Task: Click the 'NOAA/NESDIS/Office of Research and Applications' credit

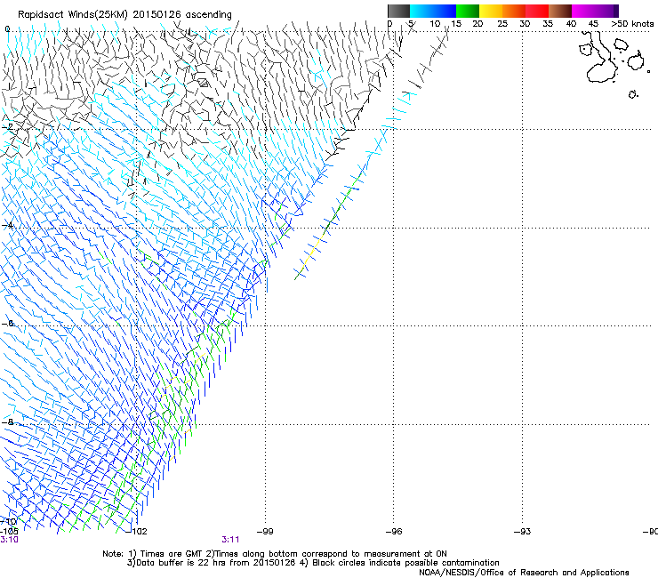Action: tap(524, 573)
